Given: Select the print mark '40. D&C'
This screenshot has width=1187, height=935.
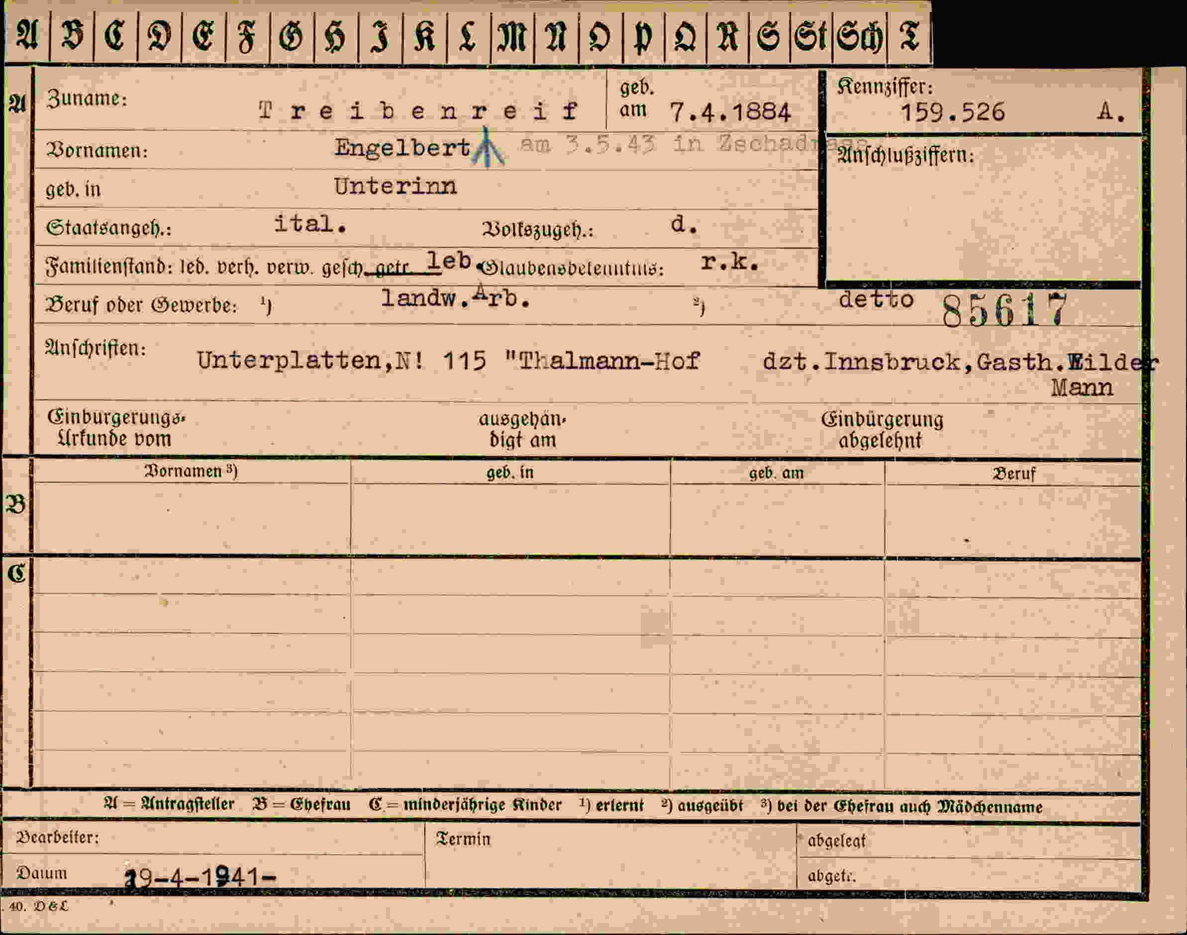Looking at the screenshot, I should point(38,906).
